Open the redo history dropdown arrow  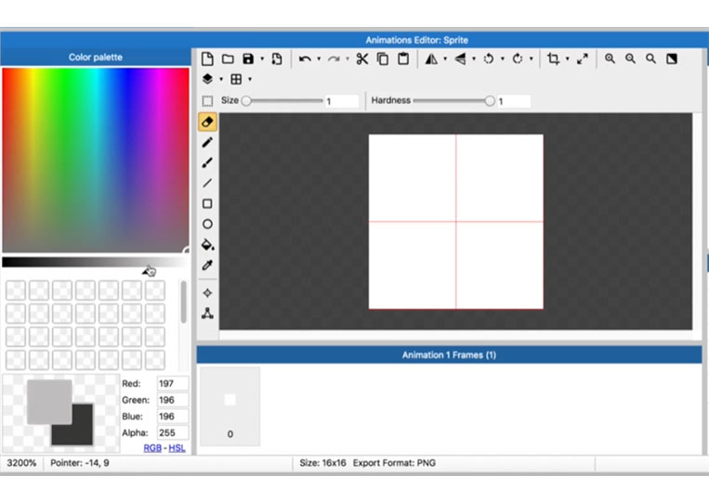click(x=348, y=58)
